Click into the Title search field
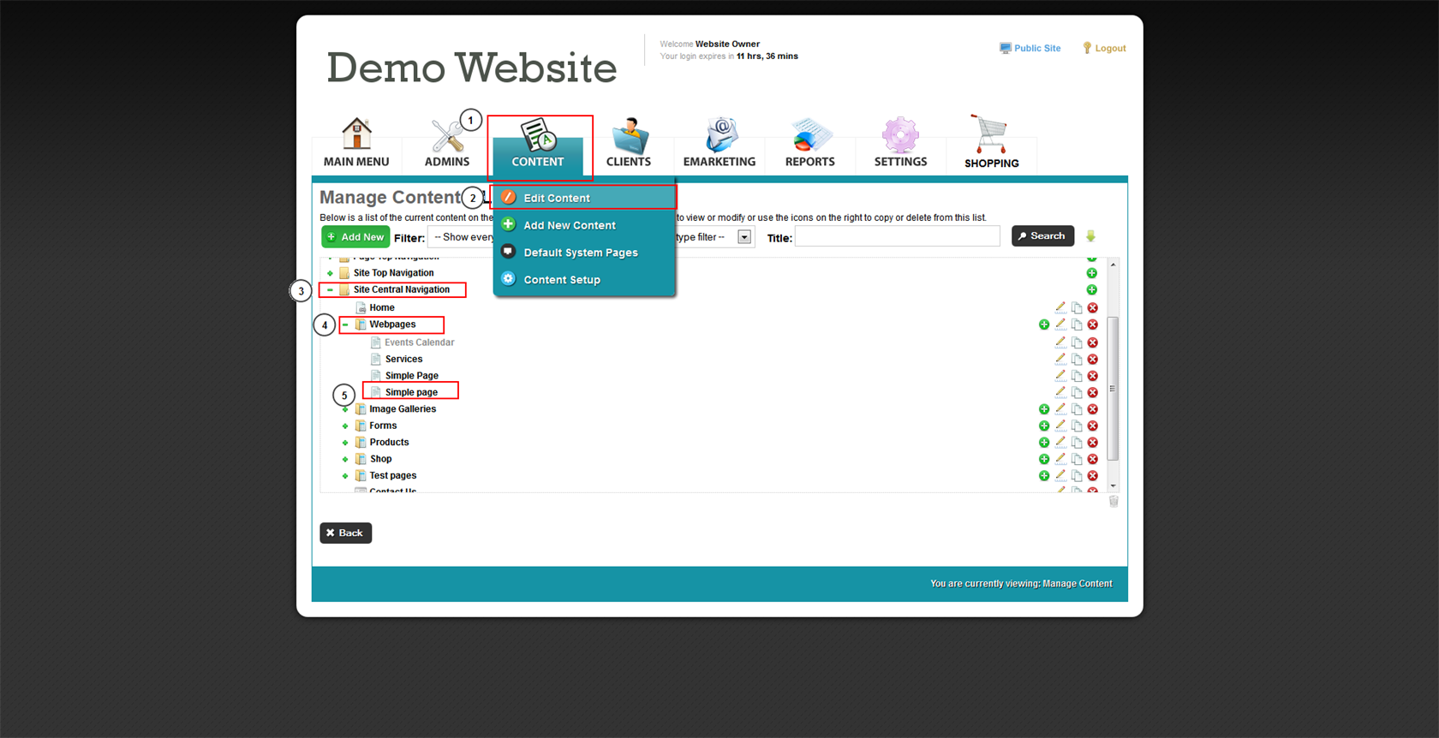This screenshot has height=738, width=1439. (897, 237)
